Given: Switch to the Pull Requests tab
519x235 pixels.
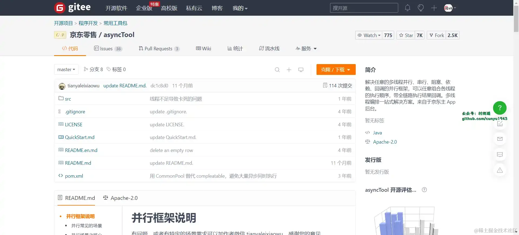Looking at the screenshot, I should tap(159, 49).
